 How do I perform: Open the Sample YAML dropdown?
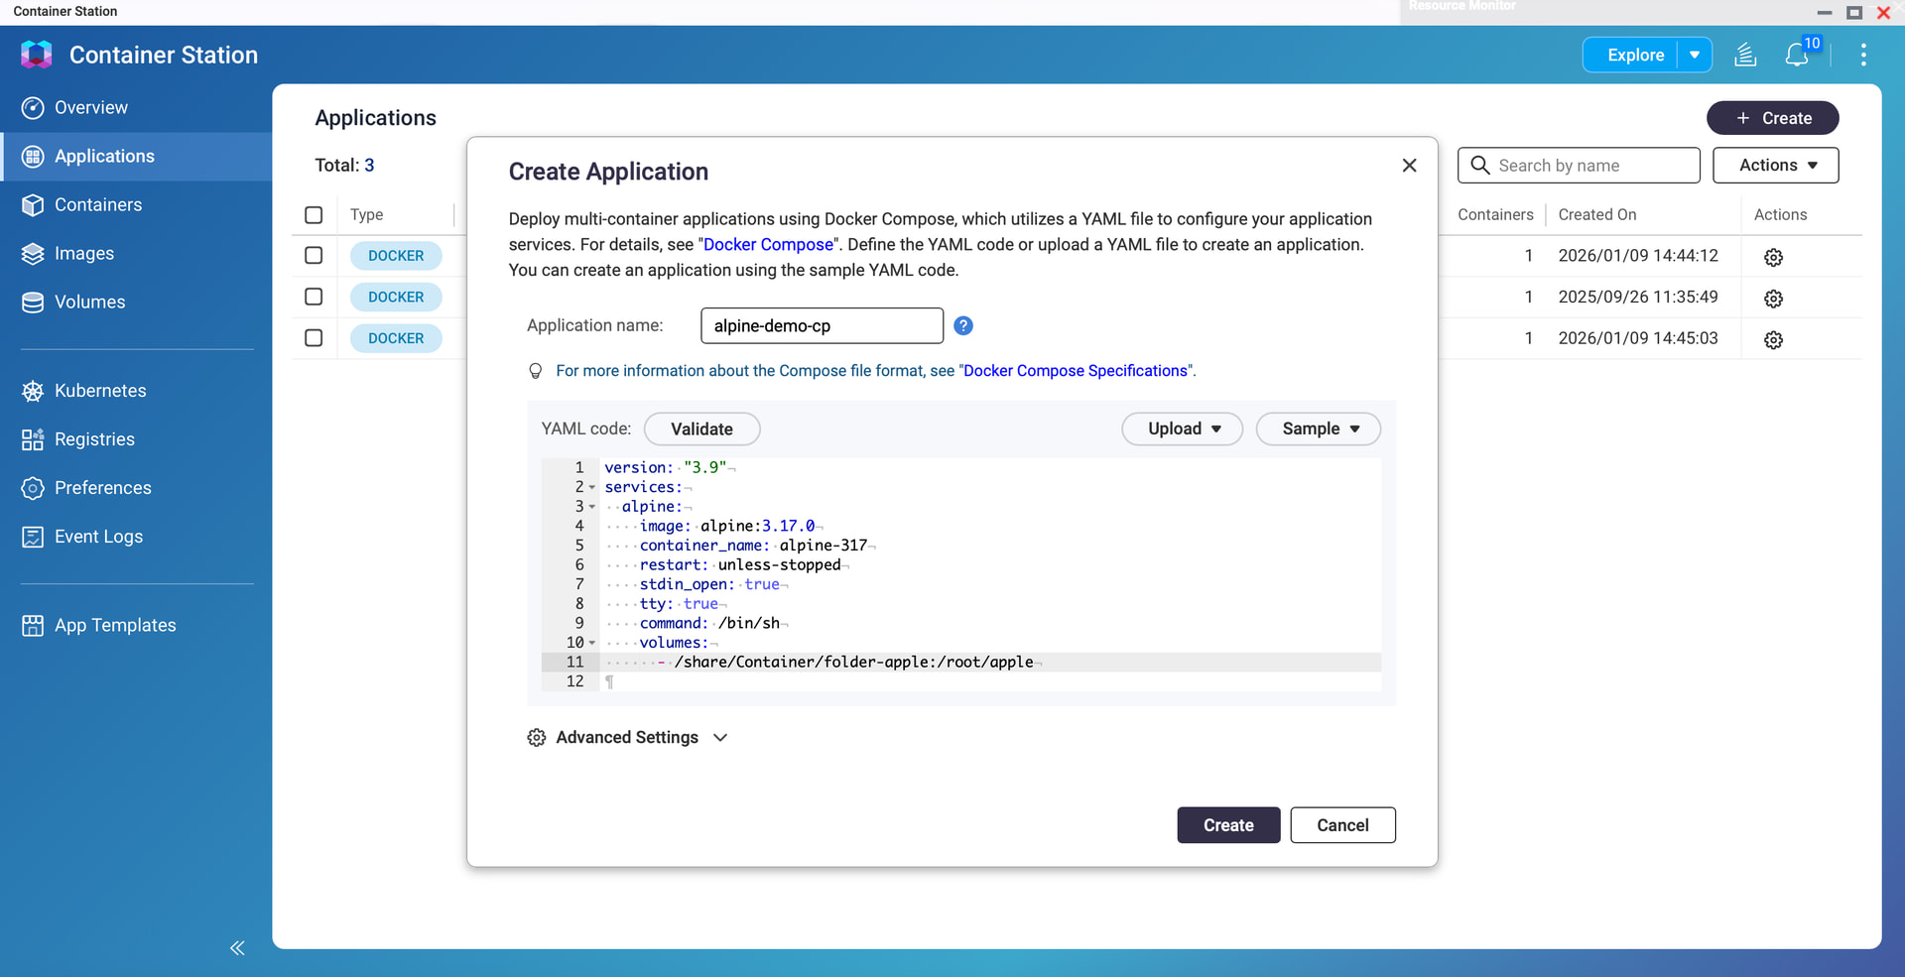click(1318, 429)
